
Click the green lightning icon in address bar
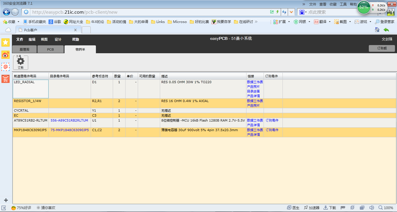click(x=278, y=12)
